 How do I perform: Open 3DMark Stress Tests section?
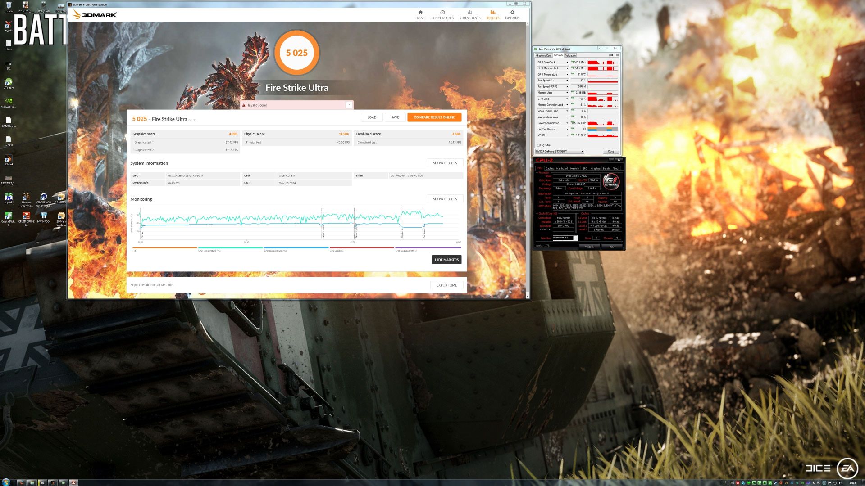point(470,15)
